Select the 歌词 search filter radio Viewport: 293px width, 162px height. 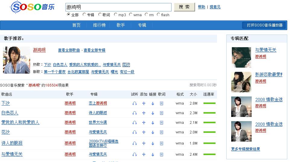pyautogui.click(x=100, y=14)
